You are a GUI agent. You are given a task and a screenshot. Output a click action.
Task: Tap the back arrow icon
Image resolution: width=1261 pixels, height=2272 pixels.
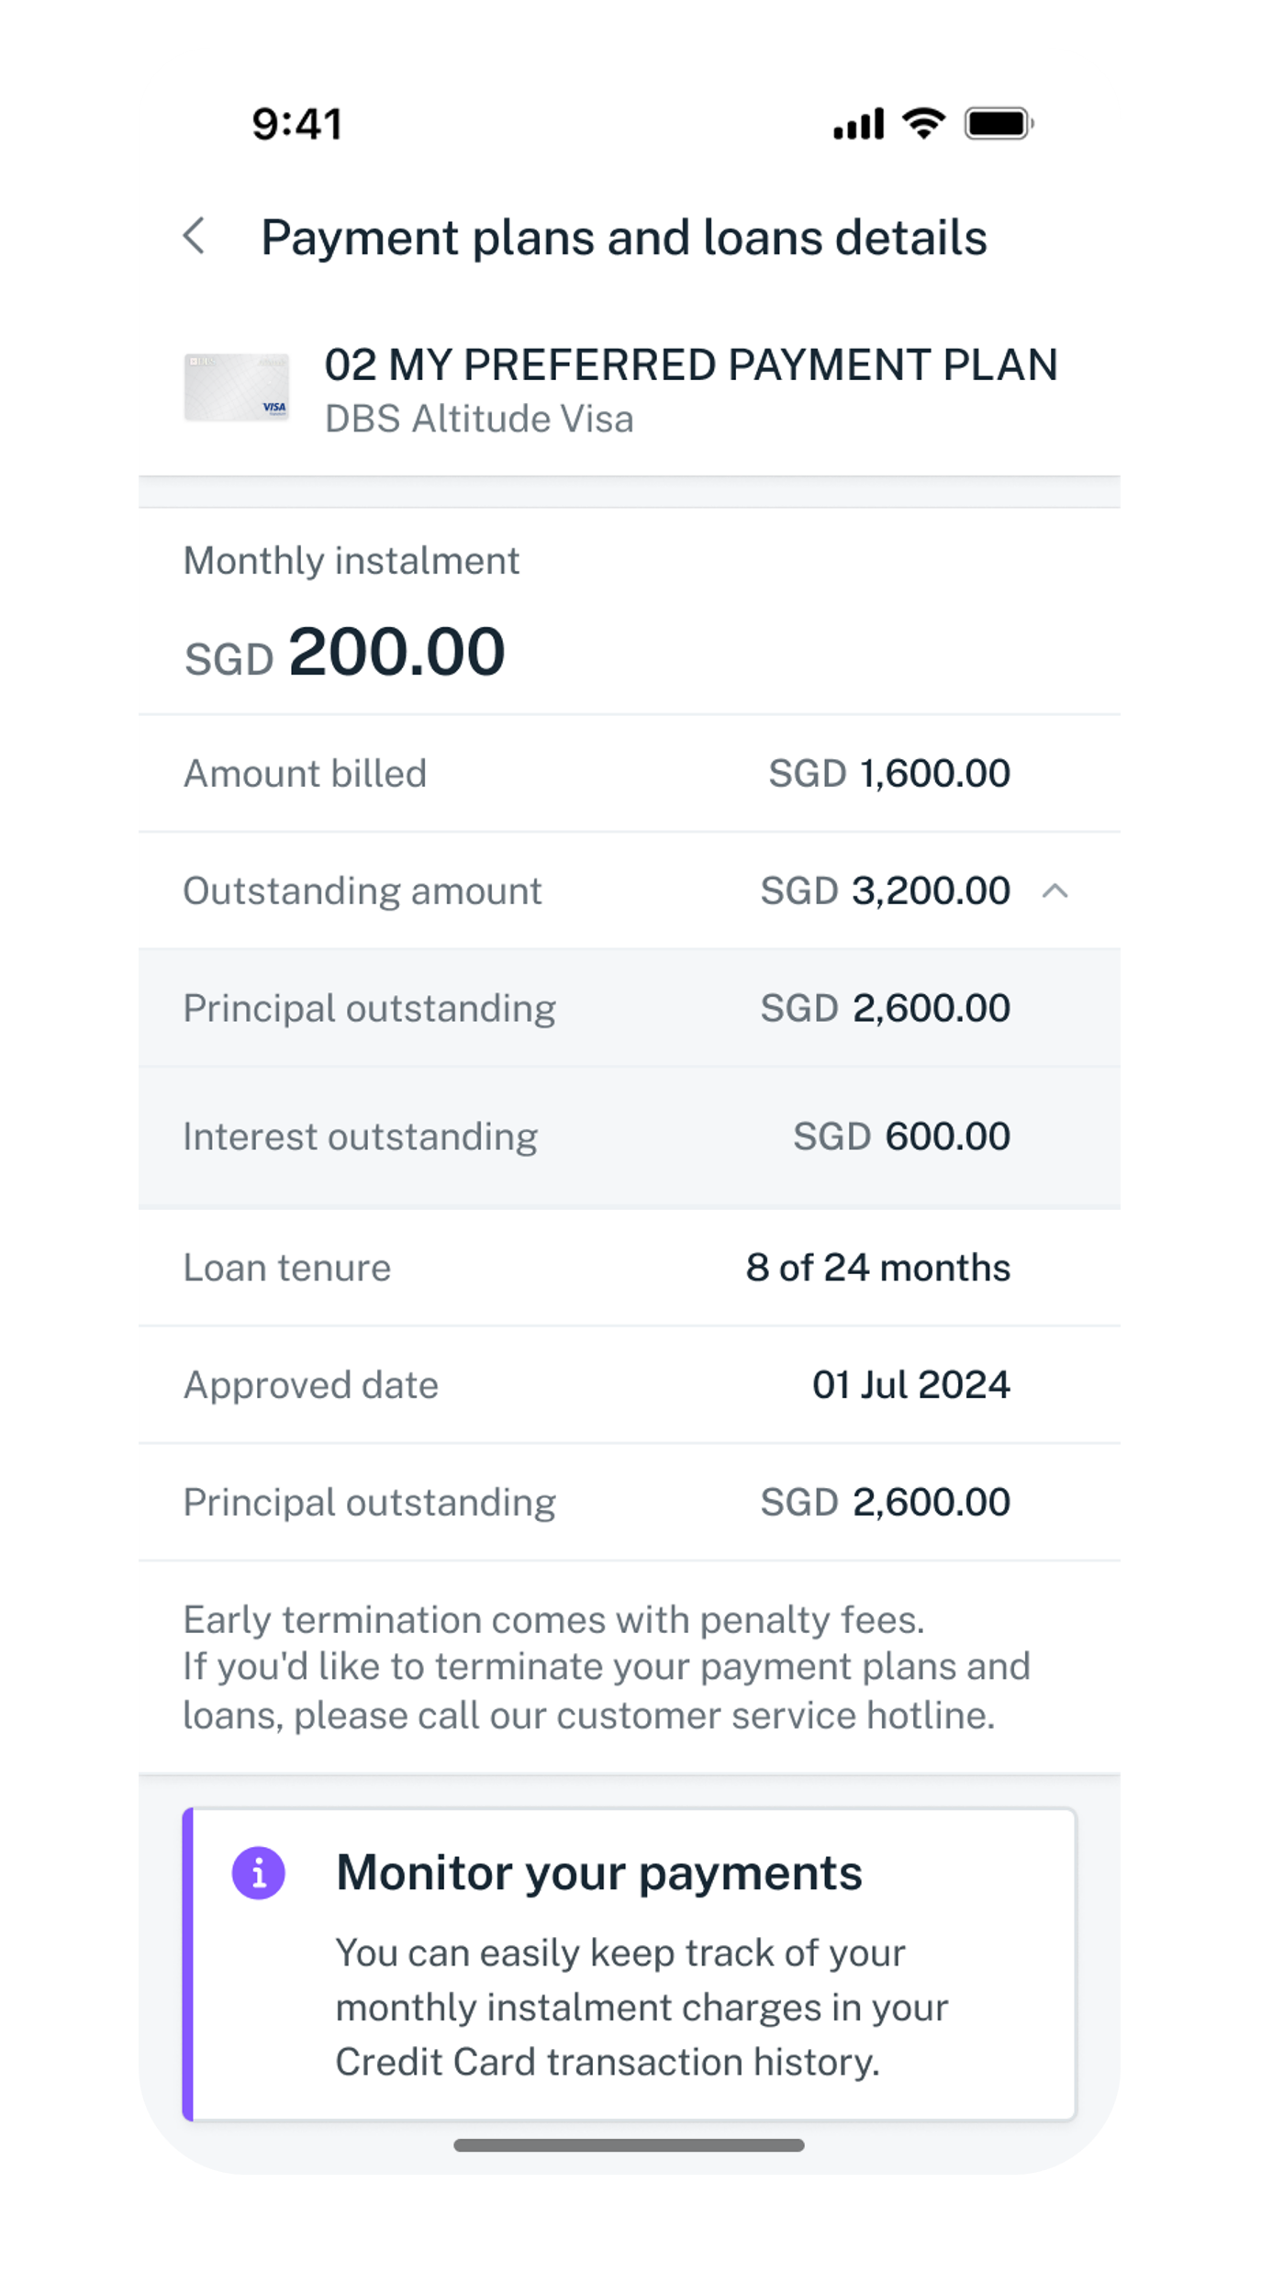(x=195, y=237)
